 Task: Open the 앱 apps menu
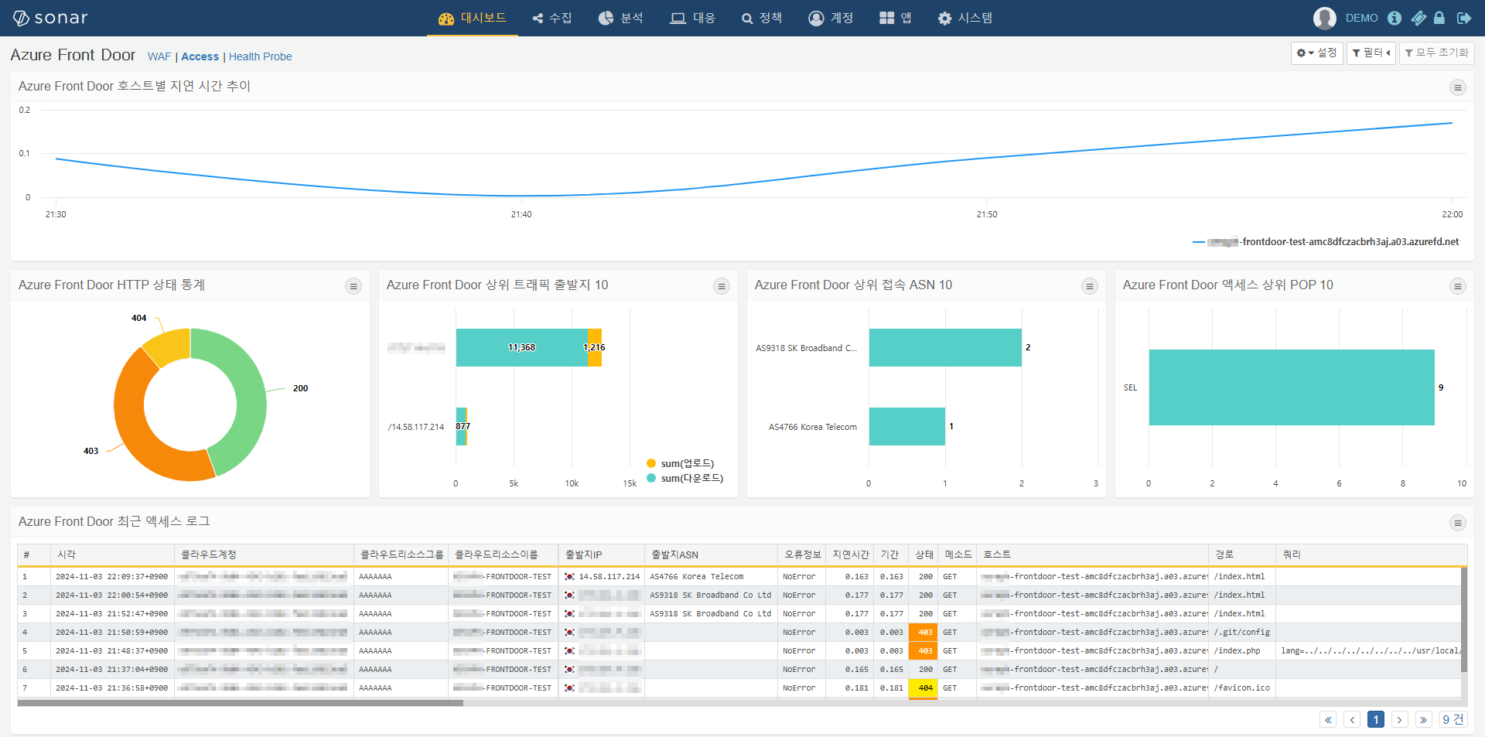click(x=896, y=18)
